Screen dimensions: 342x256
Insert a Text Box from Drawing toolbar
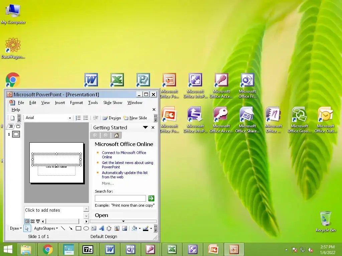click(94, 228)
